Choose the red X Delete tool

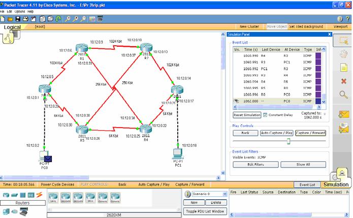pyautogui.click(x=343, y=81)
